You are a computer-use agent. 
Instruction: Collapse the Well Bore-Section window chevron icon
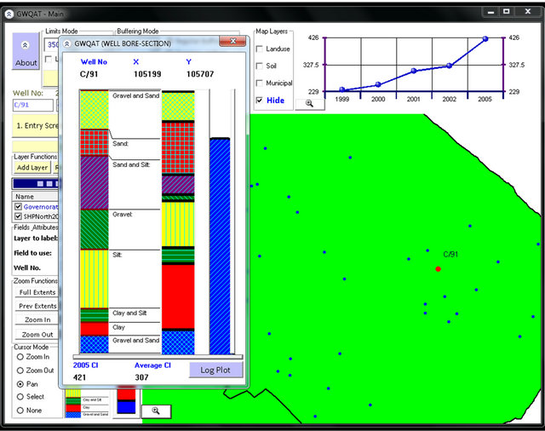[x=67, y=43]
